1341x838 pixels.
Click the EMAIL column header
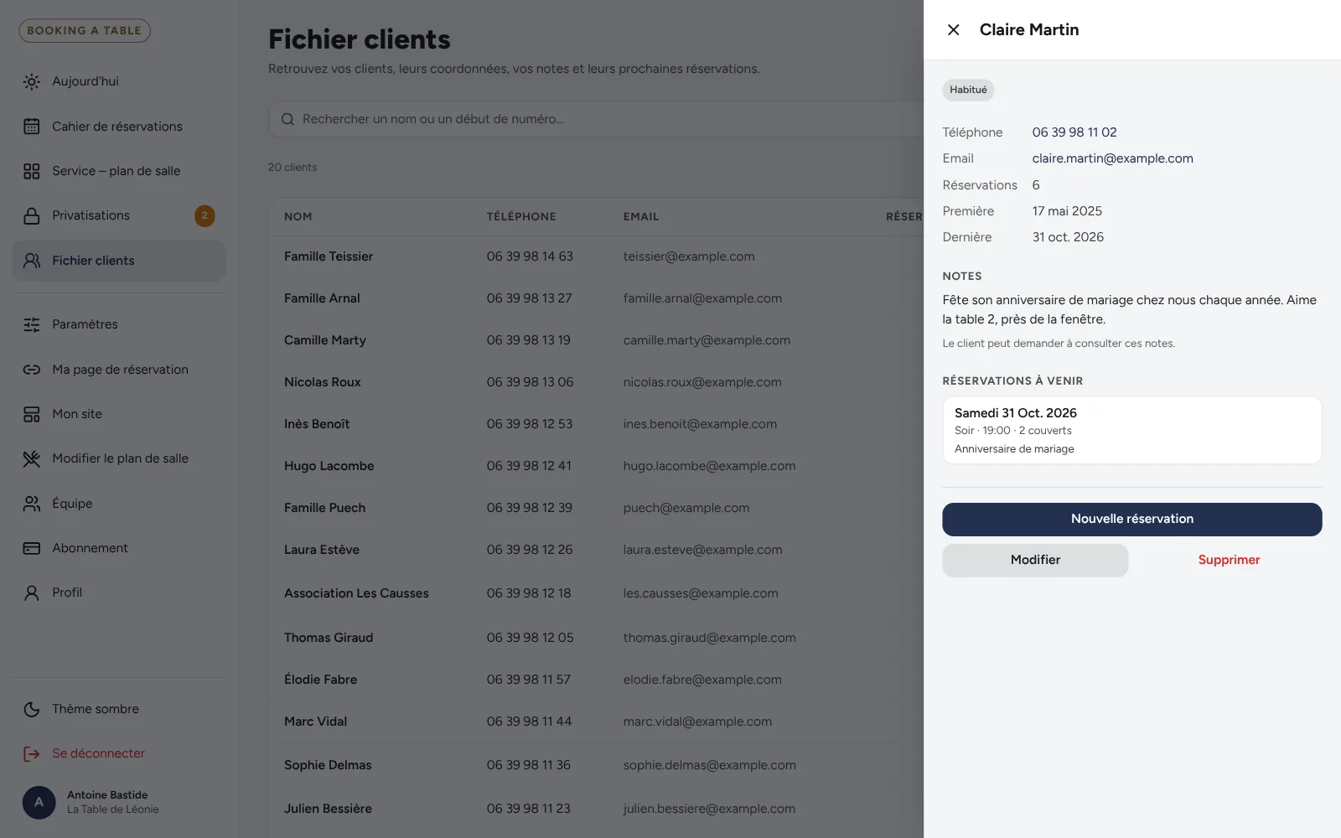[641, 217]
